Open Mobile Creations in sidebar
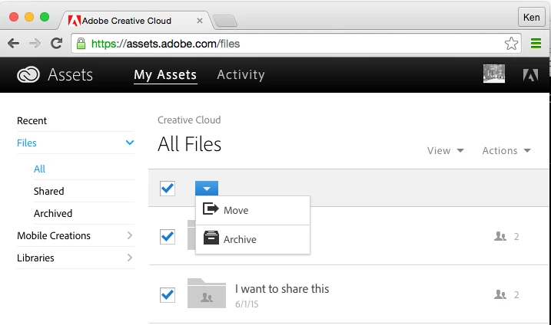This screenshot has width=551, height=325. 54,235
